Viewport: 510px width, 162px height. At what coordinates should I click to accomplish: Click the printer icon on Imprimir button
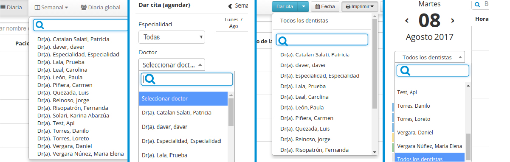348,7
